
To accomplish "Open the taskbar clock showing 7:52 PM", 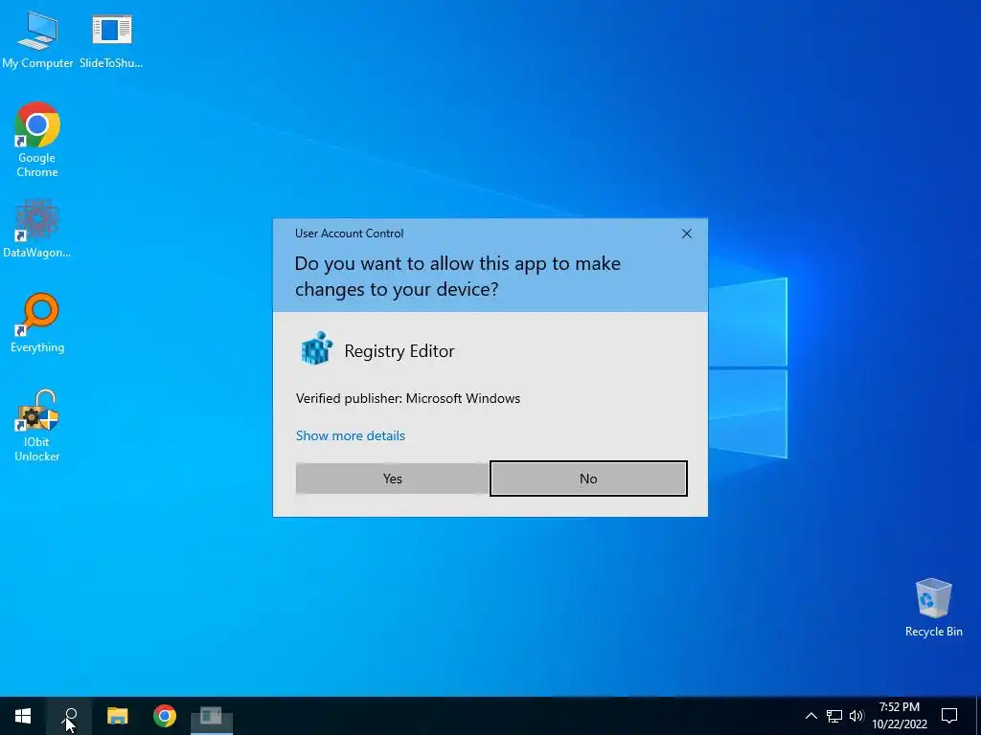I will (x=899, y=716).
